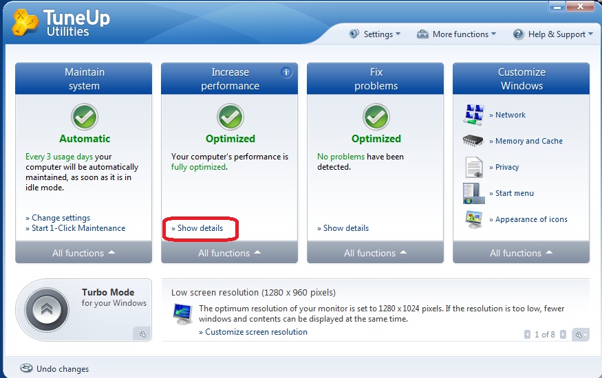Toggle the Turbo Mode round button
This screenshot has height=378, width=602.
pos(47,310)
